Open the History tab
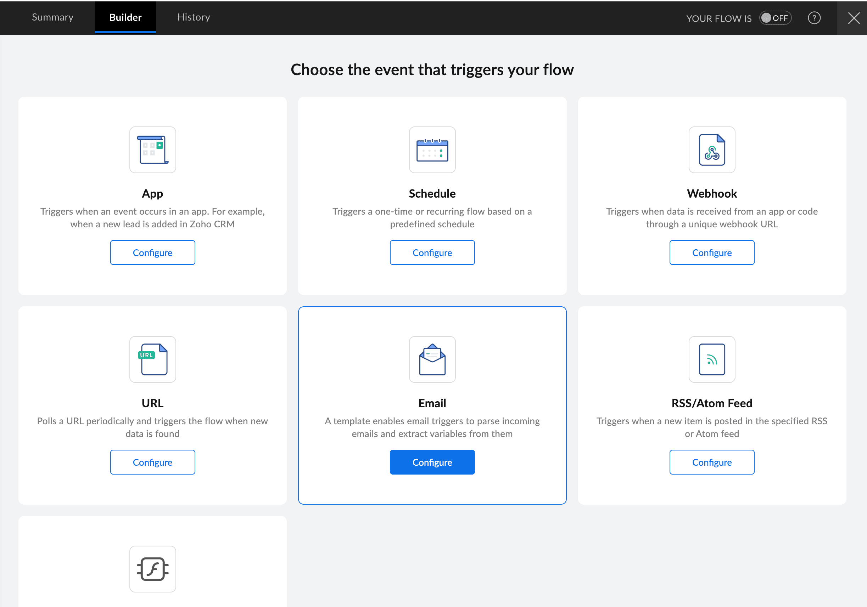 point(193,17)
